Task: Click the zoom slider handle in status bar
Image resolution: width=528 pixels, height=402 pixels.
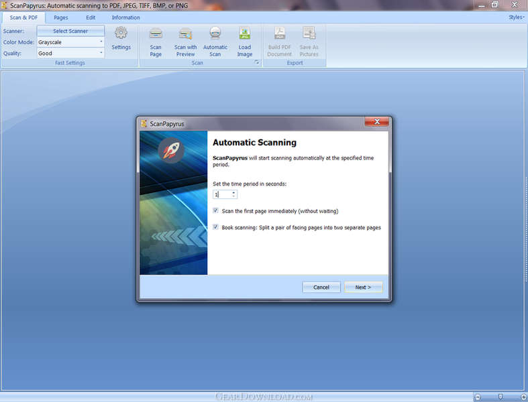Action: pyautogui.click(x=500, y=397)
